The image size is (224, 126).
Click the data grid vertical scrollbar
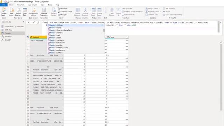pyautogui.click(x=221, y=77)
